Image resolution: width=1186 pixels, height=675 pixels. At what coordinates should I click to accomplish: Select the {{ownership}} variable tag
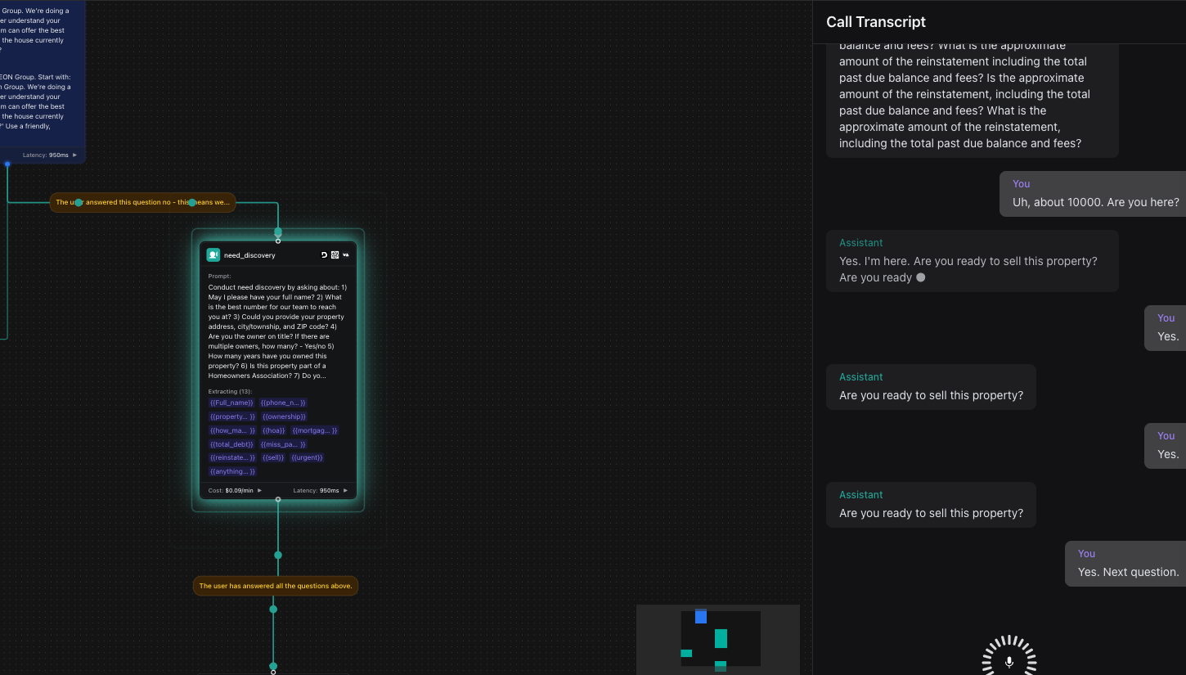[284, 416]
